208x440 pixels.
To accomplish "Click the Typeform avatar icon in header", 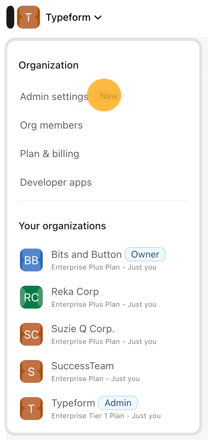I will (28, 17).
